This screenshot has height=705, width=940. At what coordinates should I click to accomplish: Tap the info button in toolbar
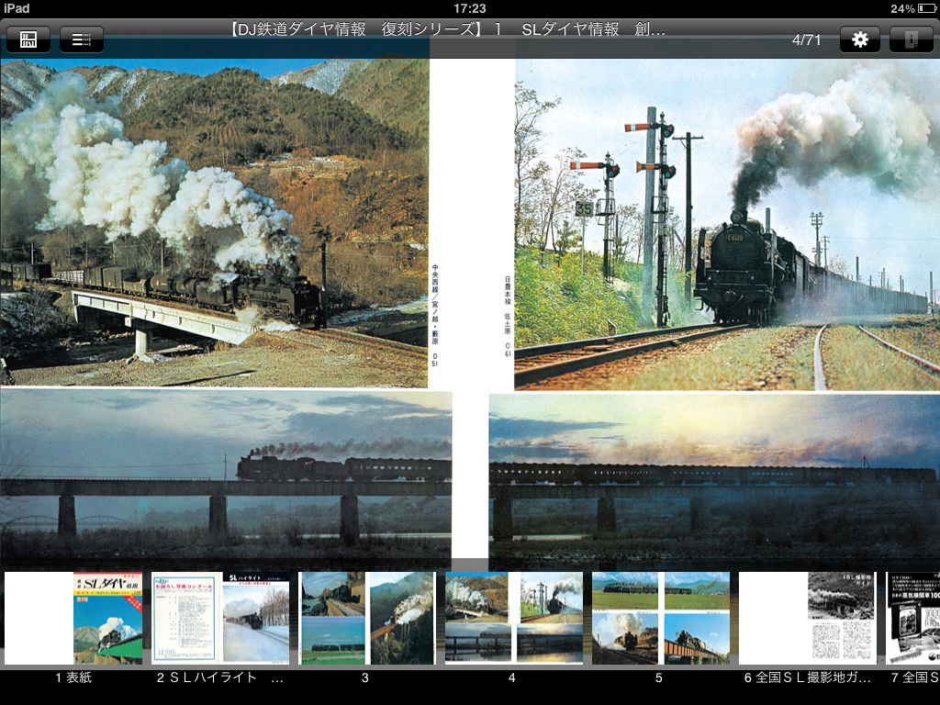pos(911,39)
